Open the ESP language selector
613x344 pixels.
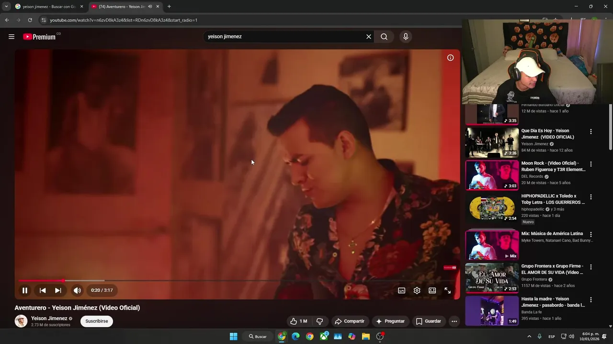click(x=552, y=336)
